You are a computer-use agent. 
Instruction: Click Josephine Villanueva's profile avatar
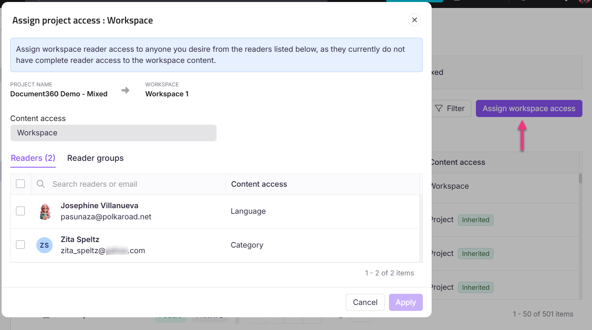[x=45, y=211]
